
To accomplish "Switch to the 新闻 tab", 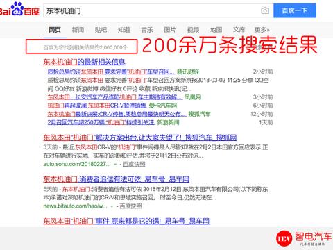I will tap(78, 30).
